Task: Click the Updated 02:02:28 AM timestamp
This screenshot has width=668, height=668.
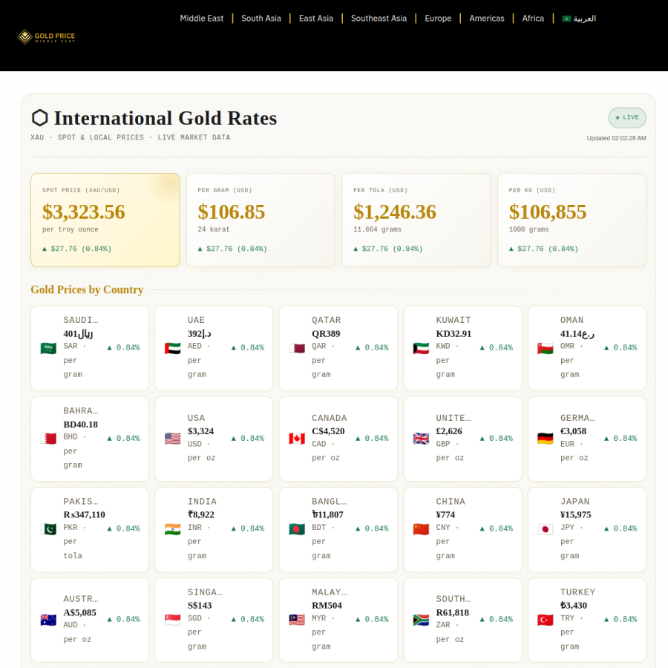Action: 616,138
